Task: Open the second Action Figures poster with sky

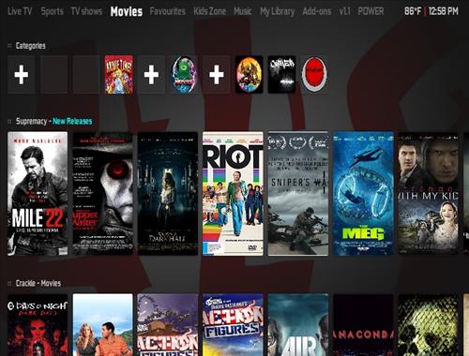Action: click(233, 325)
